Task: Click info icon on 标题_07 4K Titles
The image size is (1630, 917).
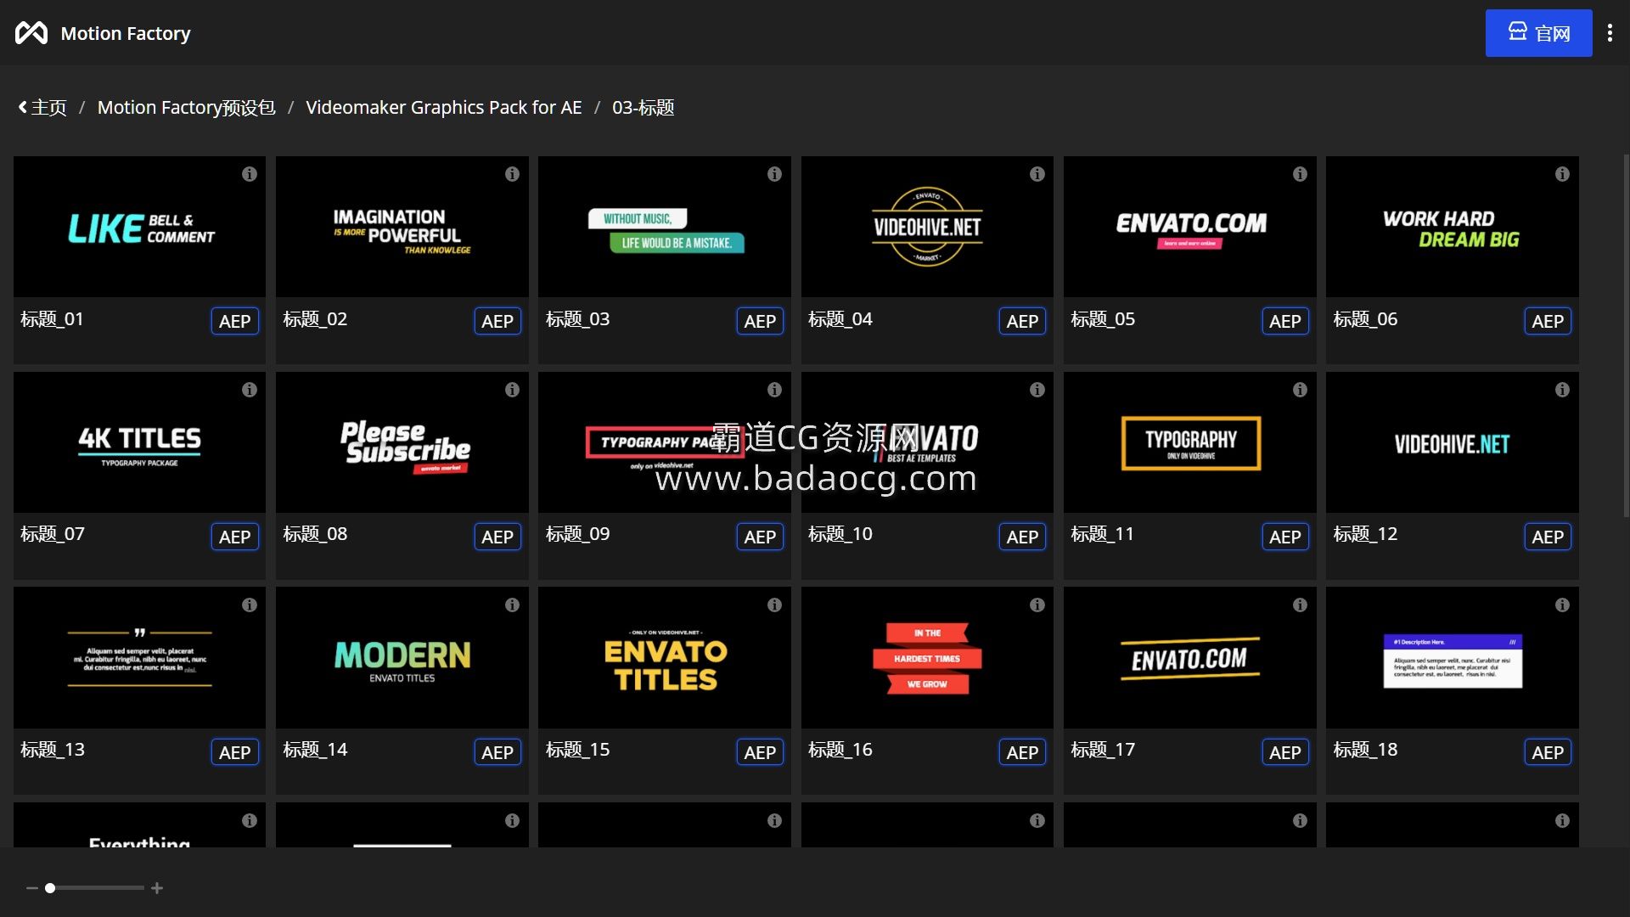Action: 249,390
